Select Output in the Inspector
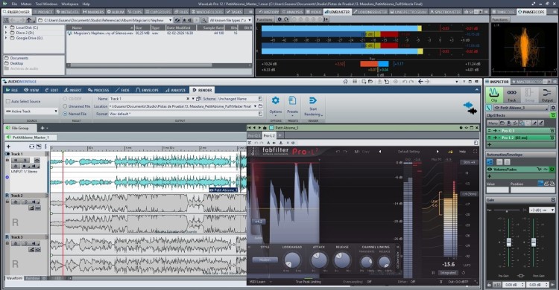The height and width of the screenshot is (290, 559). (547, 94)
